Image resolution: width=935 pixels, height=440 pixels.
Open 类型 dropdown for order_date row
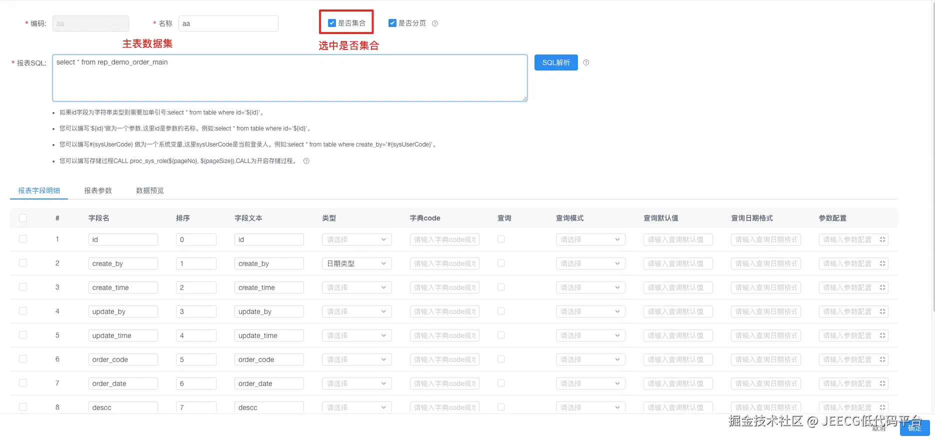357,383
